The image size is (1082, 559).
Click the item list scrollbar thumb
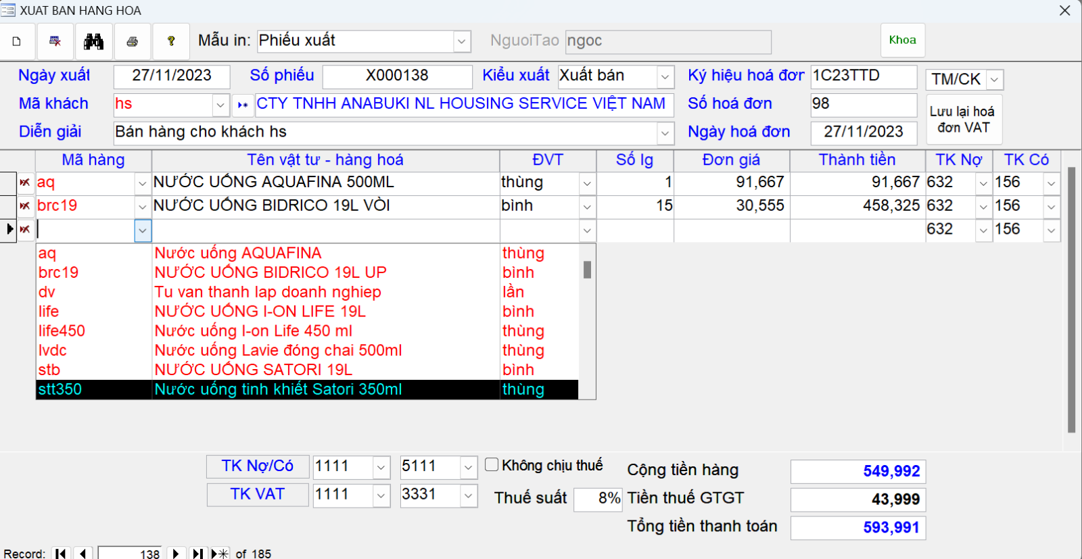click(x=587, y=270)
